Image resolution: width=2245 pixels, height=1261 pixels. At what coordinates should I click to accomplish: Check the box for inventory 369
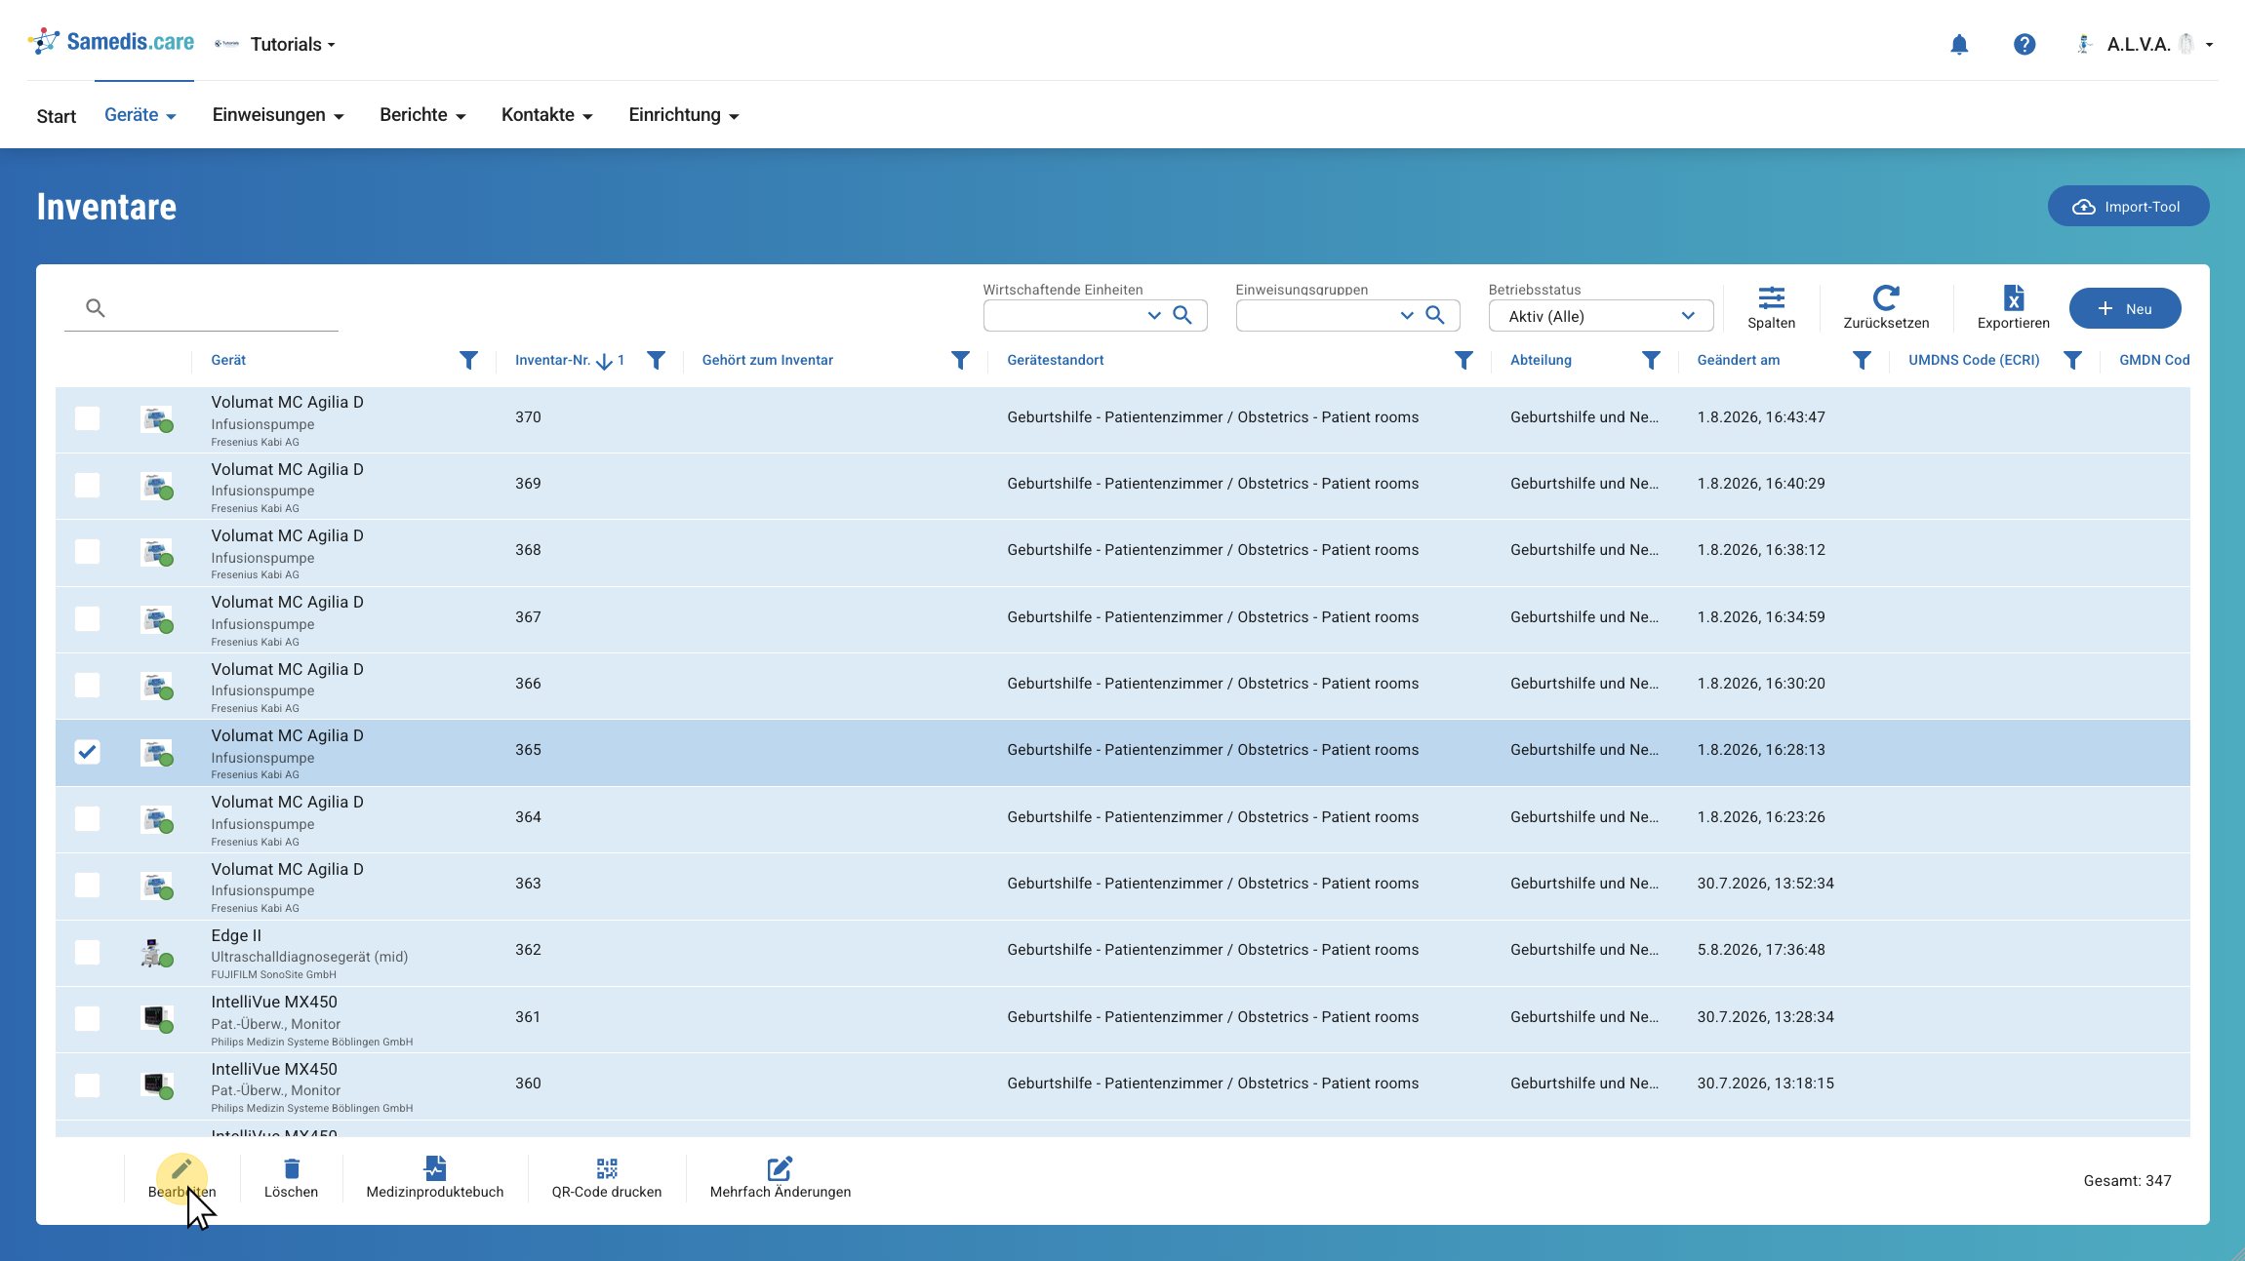click(x=88, y=486)
